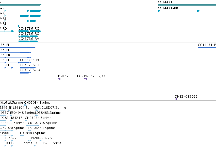Viewport: 216px width, 147px height.
Task: Select the CG43736-PC protein glyph
Action: [x=25, y=63]
